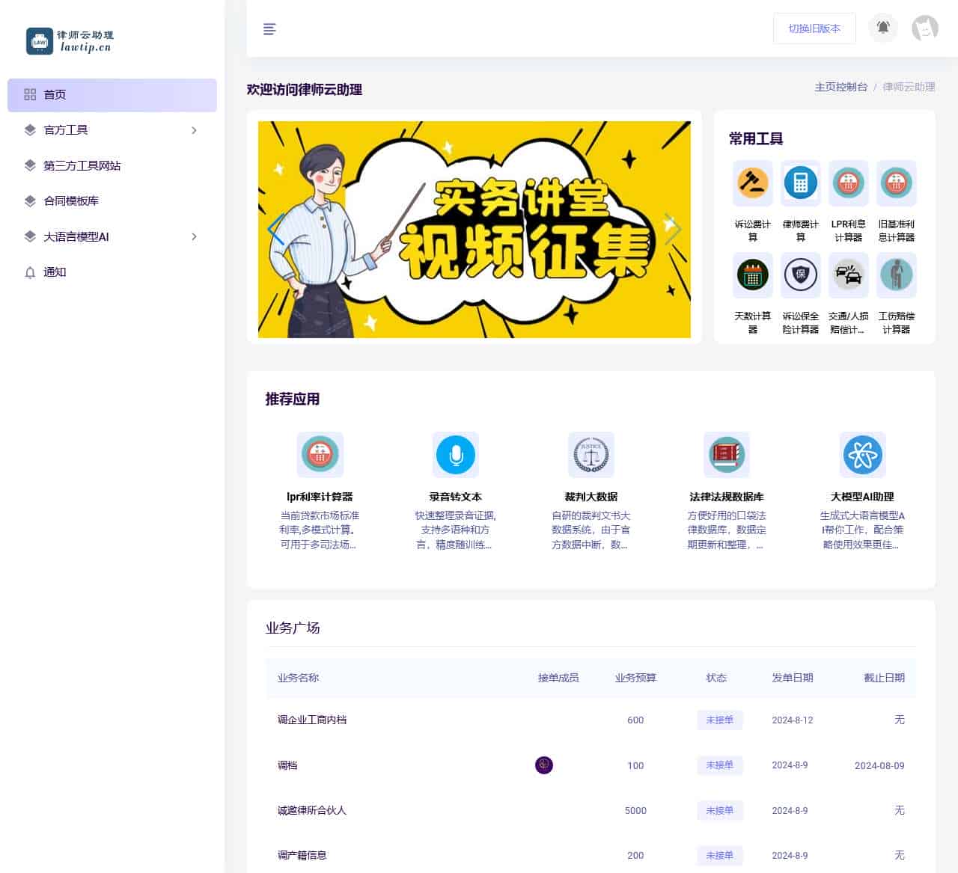Click the 业务名称 column header

298,678
